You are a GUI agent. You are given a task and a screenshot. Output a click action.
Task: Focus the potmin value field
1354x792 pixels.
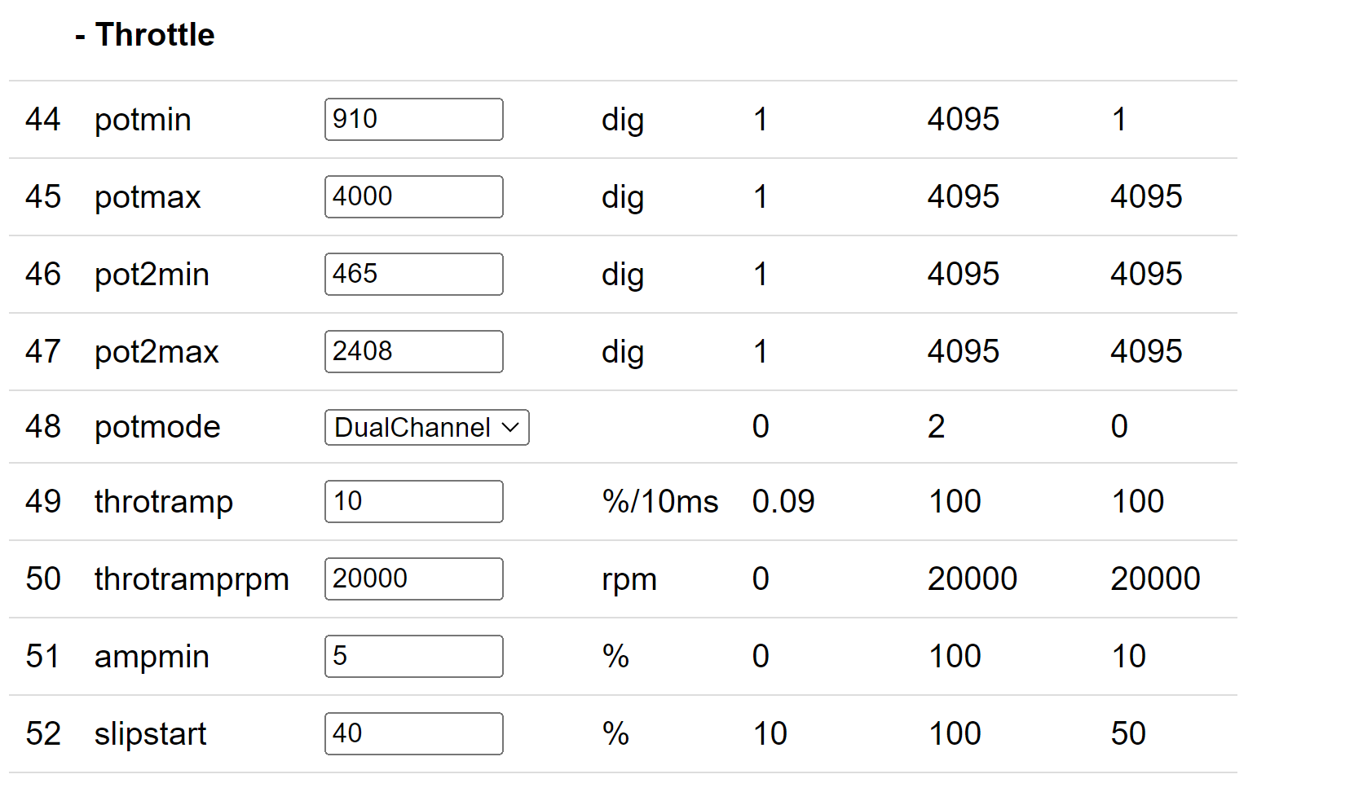coord(414,120)
